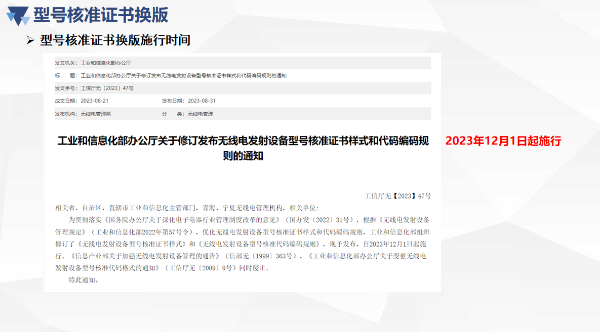
Task: Click the 分类 field label
Action: click(x=172, y=114)
